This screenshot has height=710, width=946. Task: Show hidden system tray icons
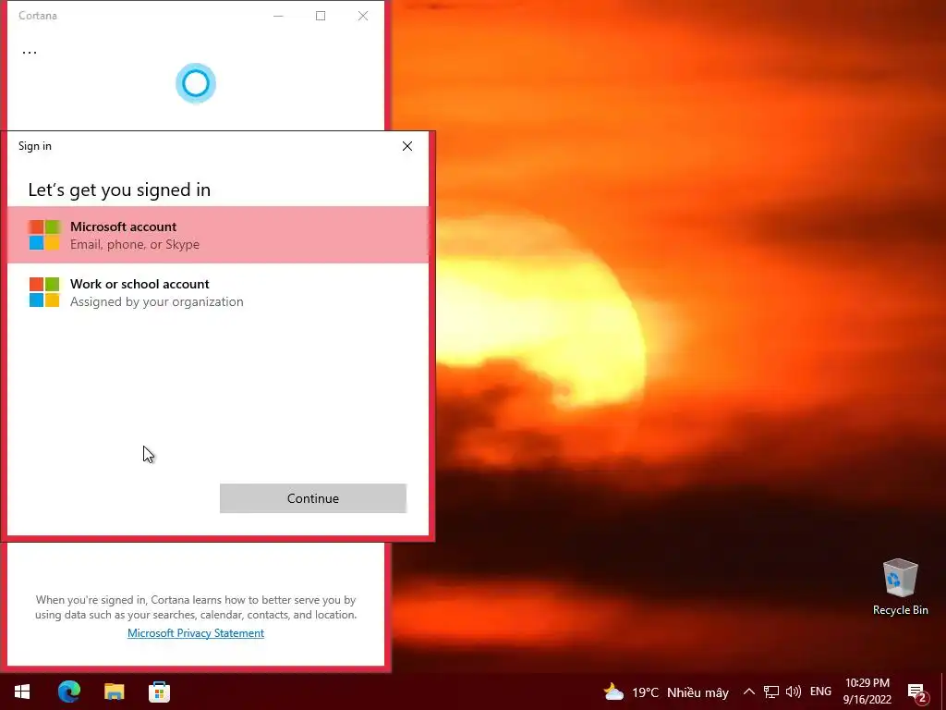[748, 692]
